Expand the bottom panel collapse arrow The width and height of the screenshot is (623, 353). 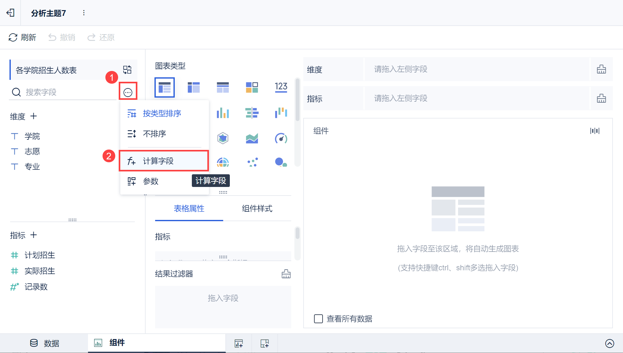[x=609, y=343]
